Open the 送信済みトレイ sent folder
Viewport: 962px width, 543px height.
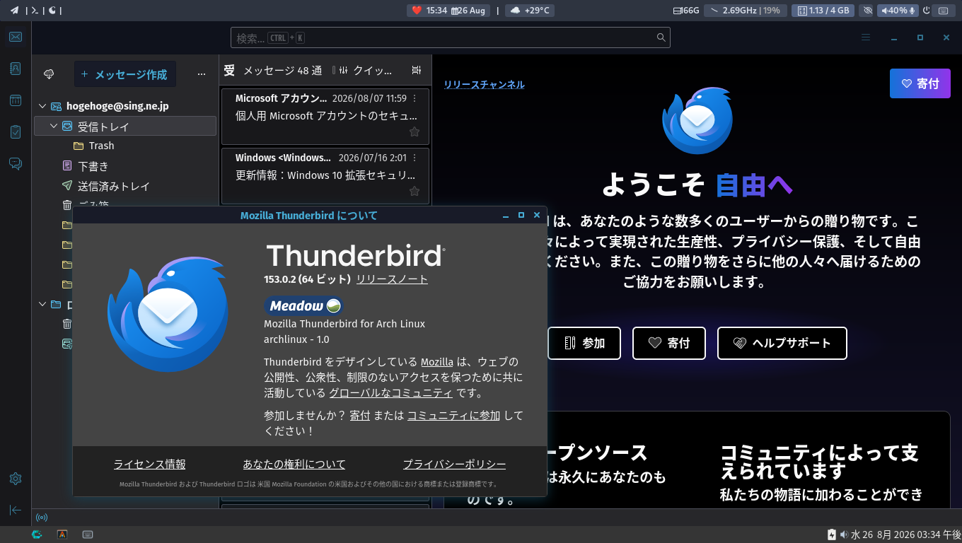114,186
